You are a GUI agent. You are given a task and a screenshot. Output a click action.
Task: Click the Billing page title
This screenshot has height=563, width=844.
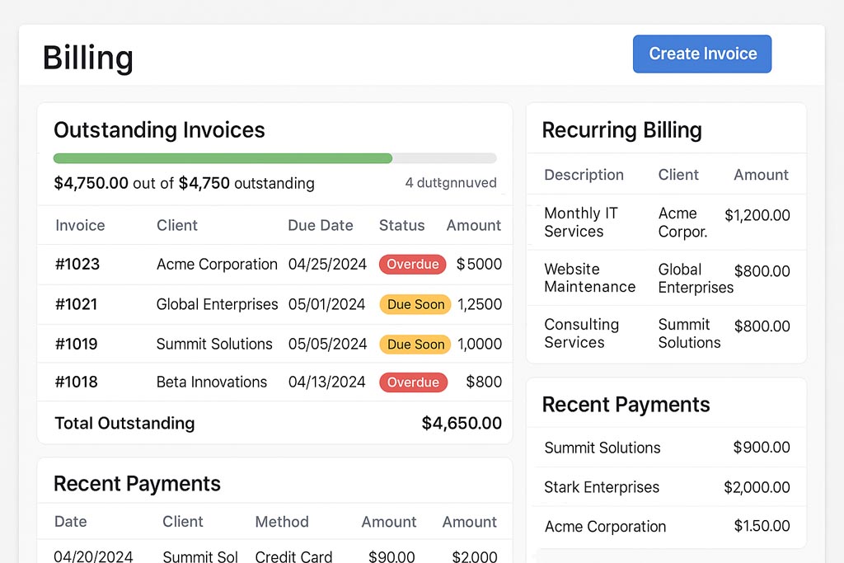[87, 58]
